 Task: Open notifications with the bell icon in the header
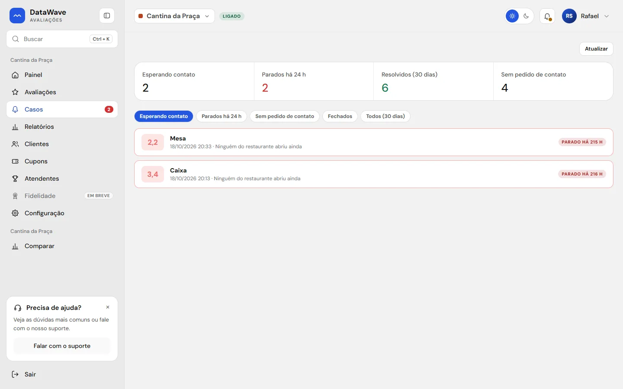point(547,16)
